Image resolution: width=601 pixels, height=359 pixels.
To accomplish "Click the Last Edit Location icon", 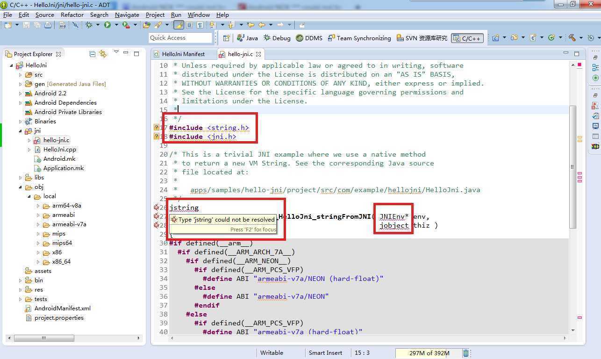I will click(x=250, y=25).
